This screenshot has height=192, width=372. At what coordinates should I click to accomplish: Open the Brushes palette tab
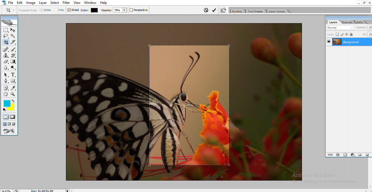point(237,11)
